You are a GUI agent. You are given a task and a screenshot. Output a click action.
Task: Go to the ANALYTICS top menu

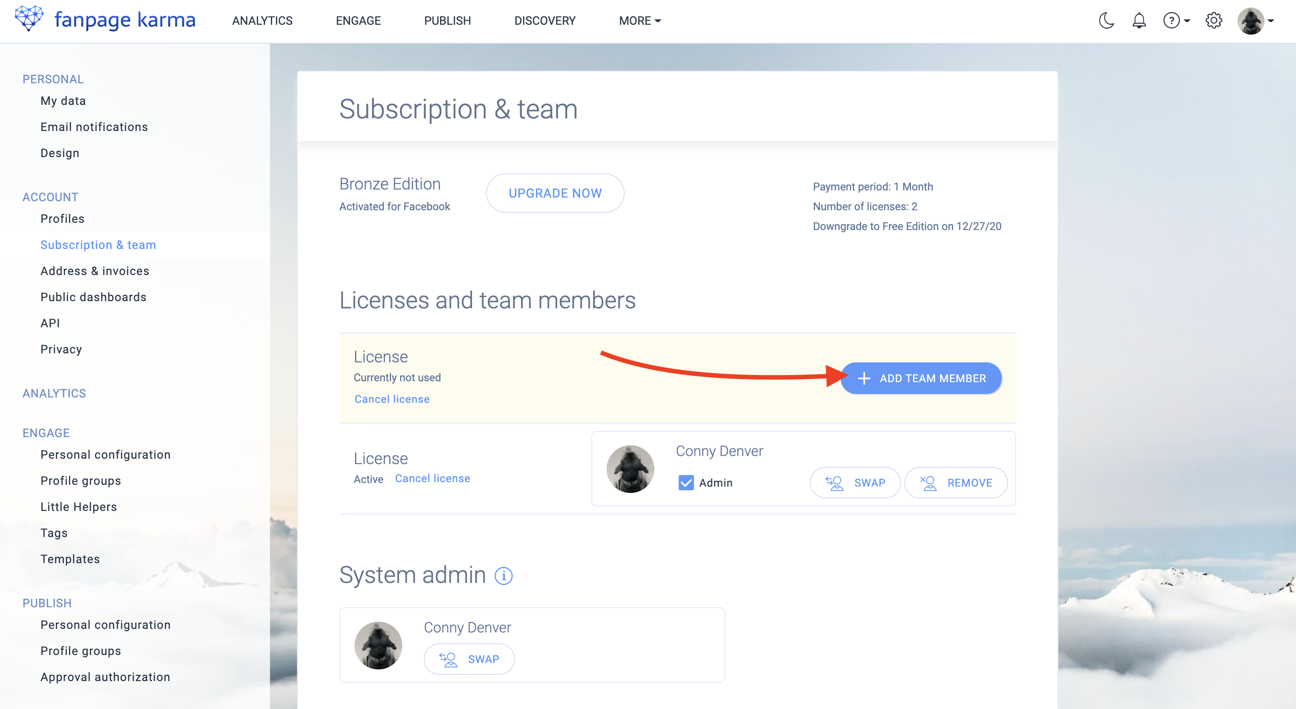262,21
